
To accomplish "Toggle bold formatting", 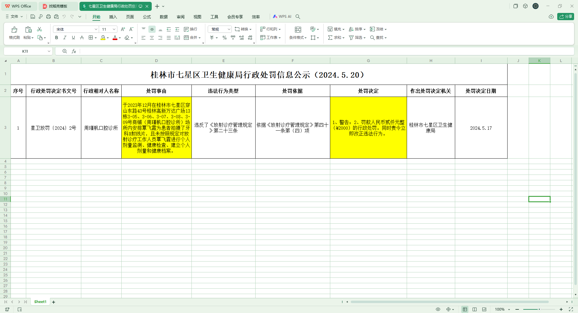I will pyautogui.click(x=56, y=38).
